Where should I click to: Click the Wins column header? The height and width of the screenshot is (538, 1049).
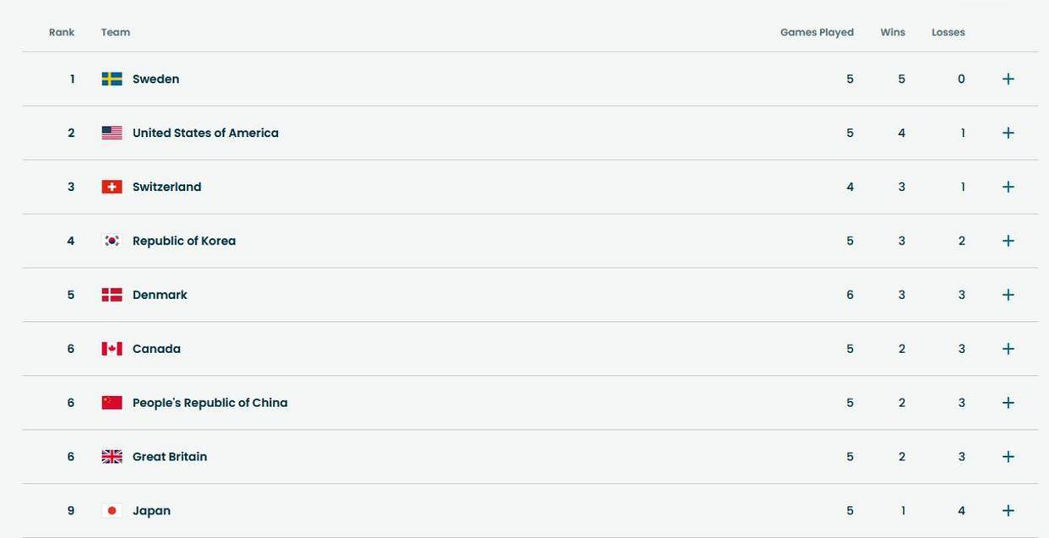click(x=892, y=33)
